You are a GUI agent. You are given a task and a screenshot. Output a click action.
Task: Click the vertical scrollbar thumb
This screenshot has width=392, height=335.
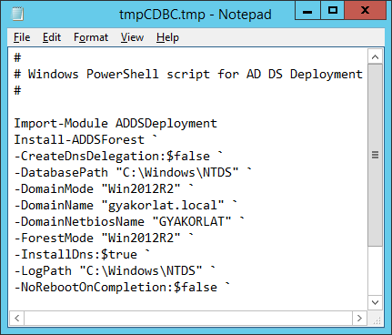coord(375,155)
